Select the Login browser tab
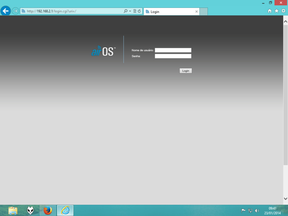This screenshot has height=216, width=288. (x=171, y=12)
